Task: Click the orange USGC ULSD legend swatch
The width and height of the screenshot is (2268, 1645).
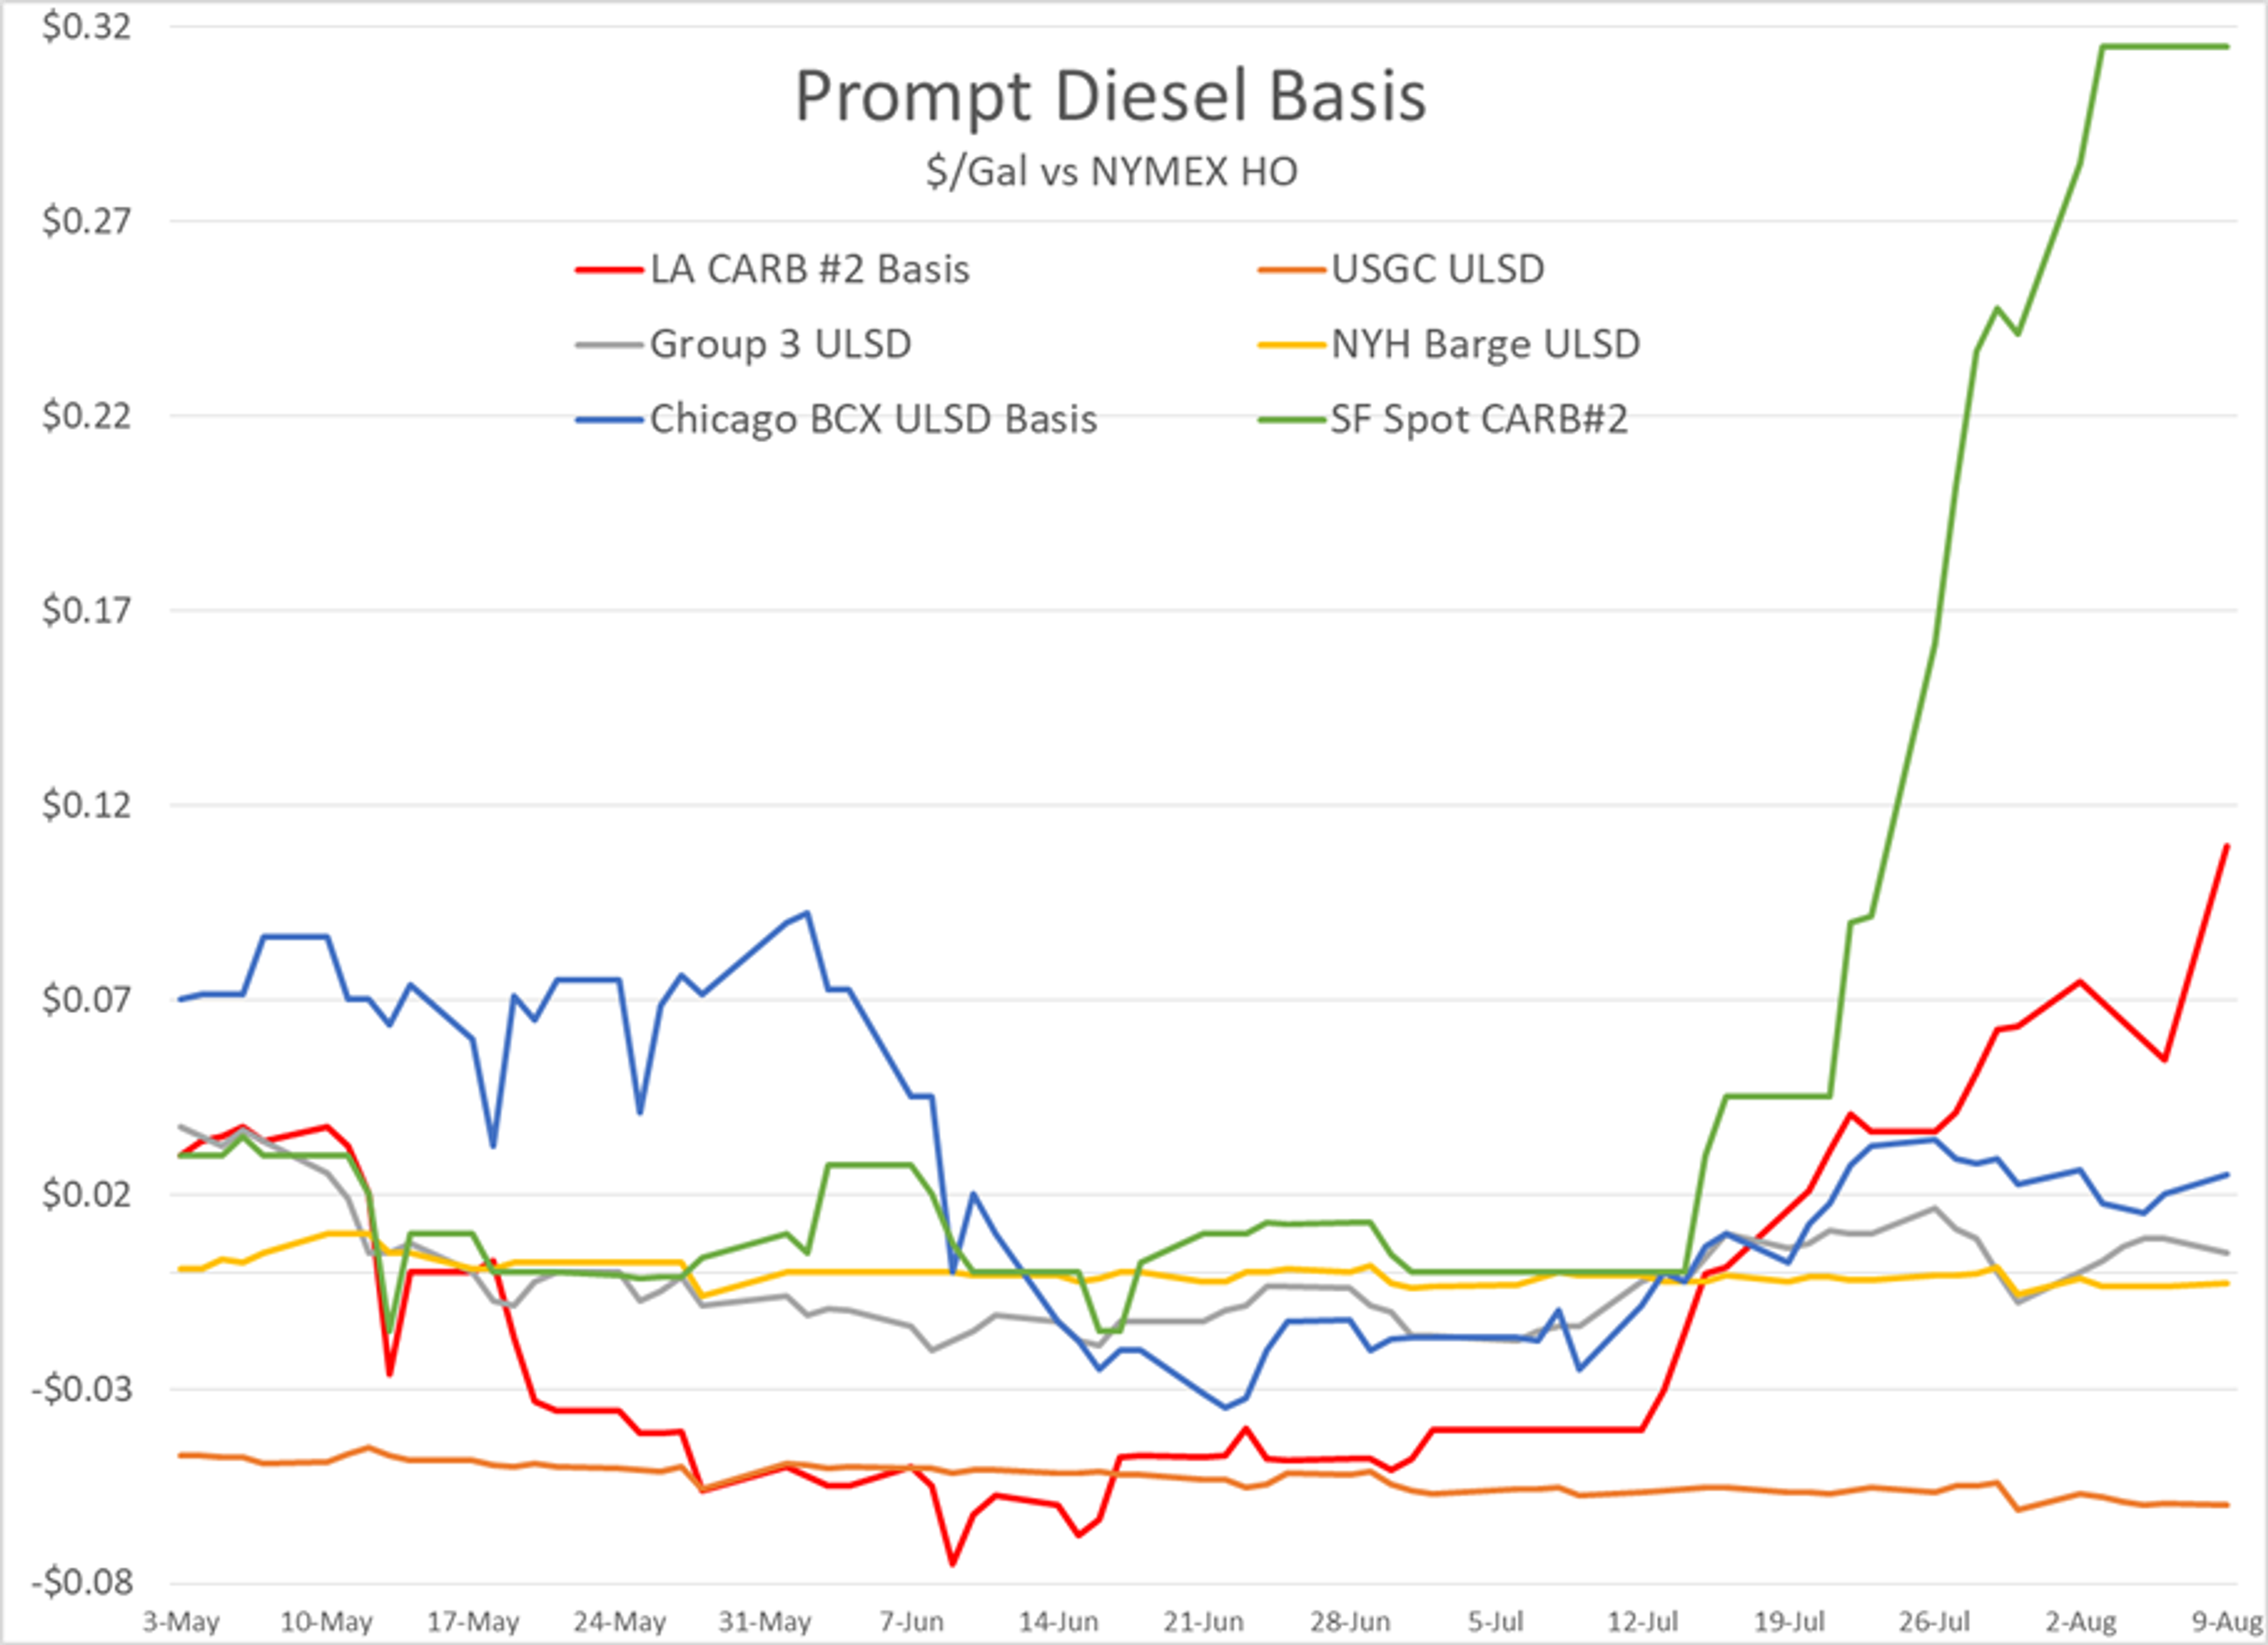Action: click(x=1291, y=270)
